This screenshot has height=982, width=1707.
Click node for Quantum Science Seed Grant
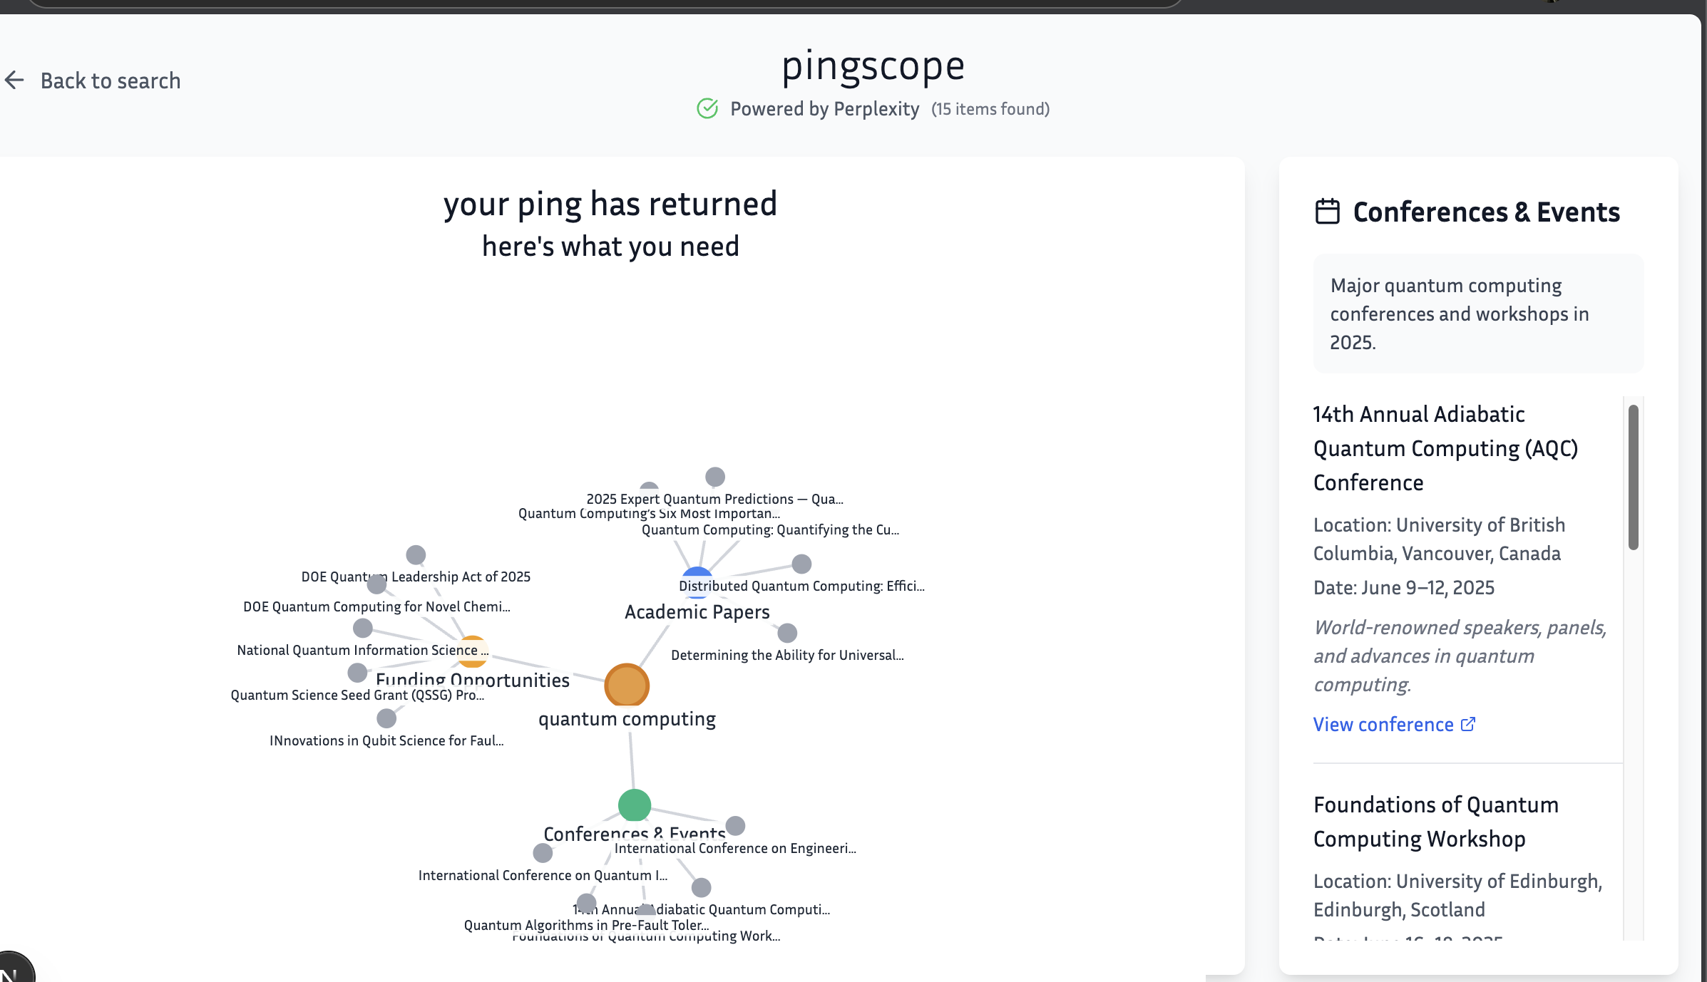pos(357,672)
